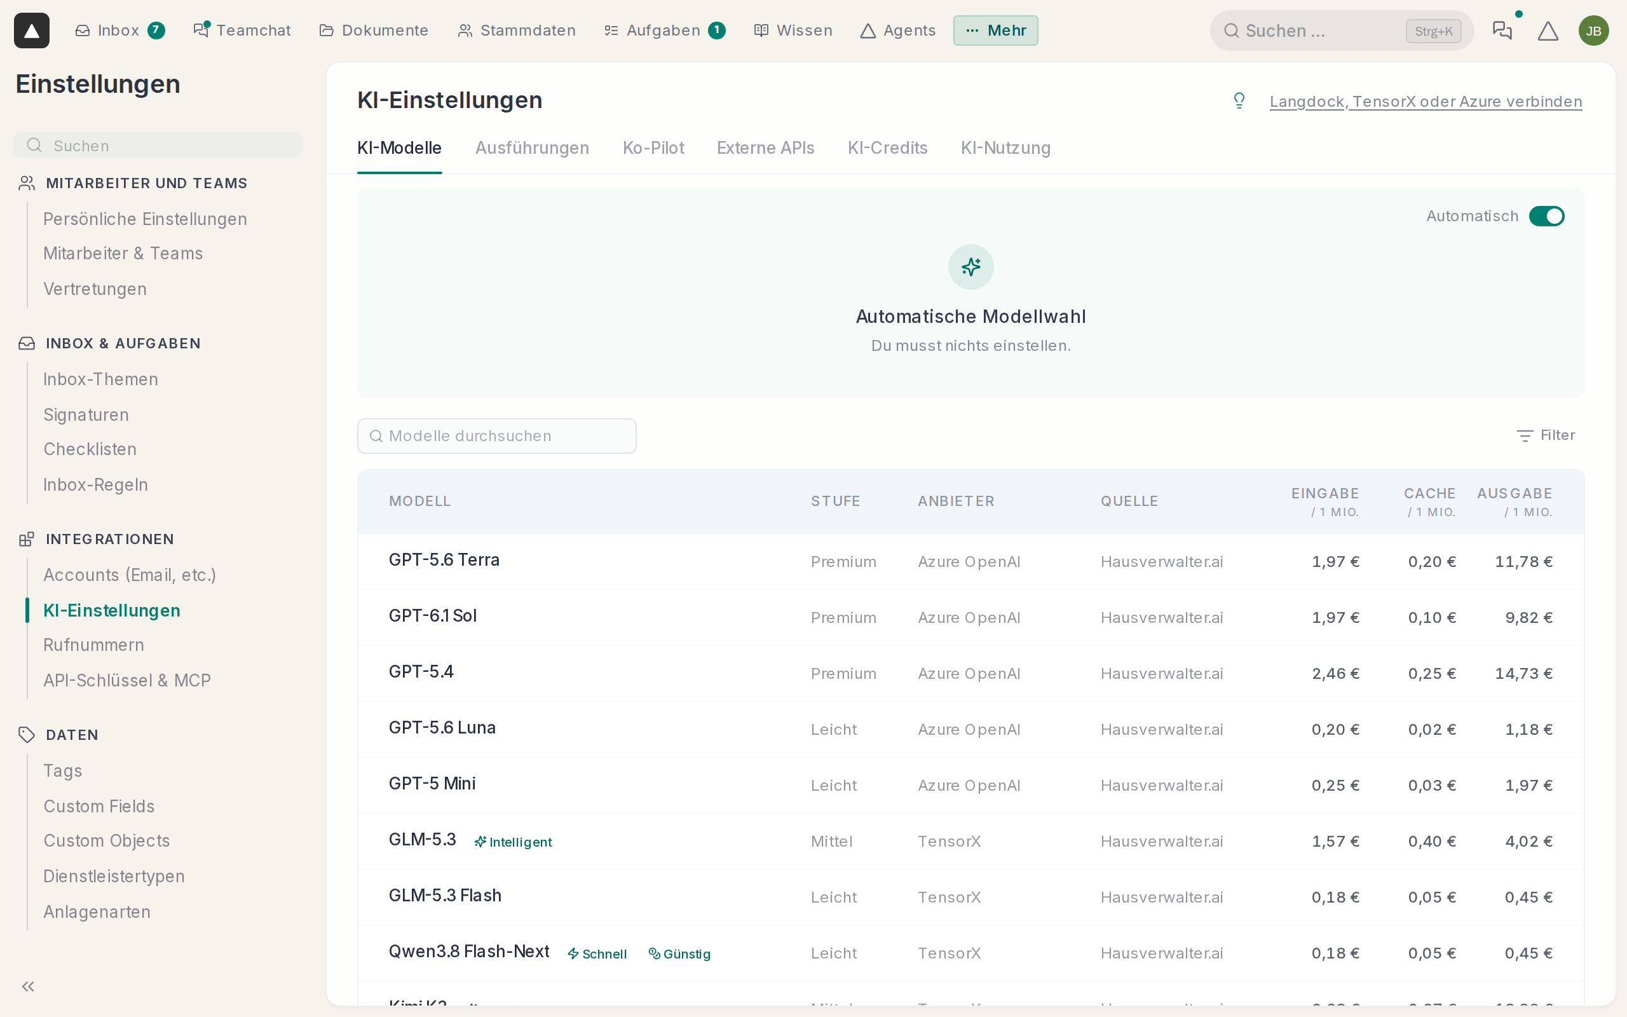The width and height of the screenshot is (1627, 1017).
Task: Open Langdock, TensorX oder Azure verbinden link
Action: pos(1426,102)
